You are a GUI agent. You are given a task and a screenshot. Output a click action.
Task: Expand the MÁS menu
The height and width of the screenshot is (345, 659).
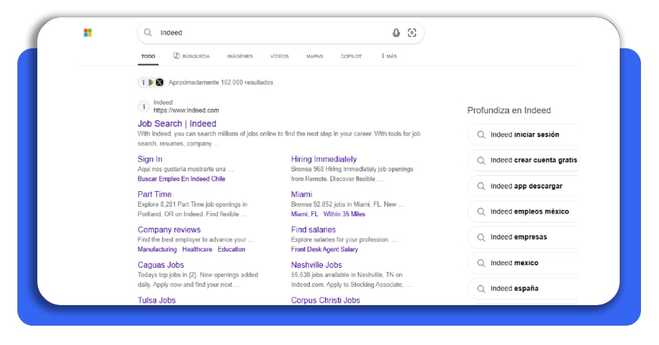click(389, 56)
